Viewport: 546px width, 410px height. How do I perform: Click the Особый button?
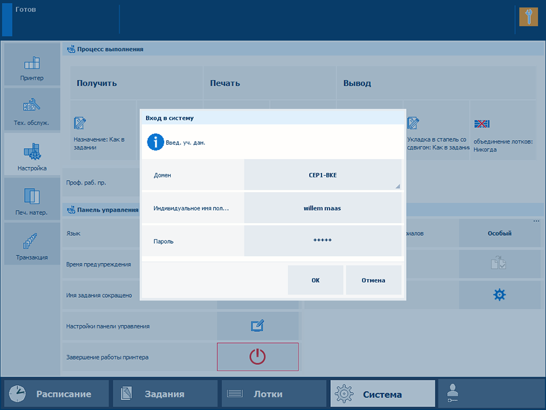tap(499, 233)
